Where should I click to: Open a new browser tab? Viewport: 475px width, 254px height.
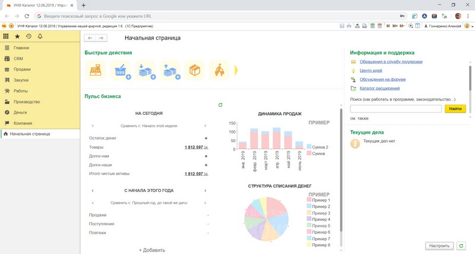(84, 5)
